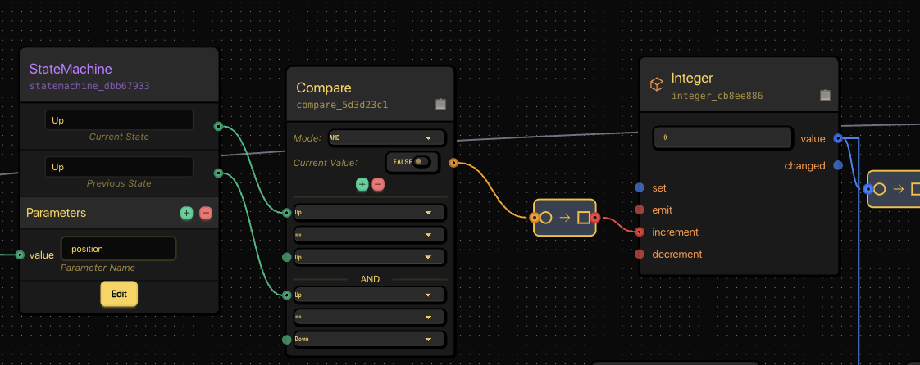Click the clipboard icon on Compare node
Image resolution: width=920 pixels, height=365 pixels.
click(440, 105)
